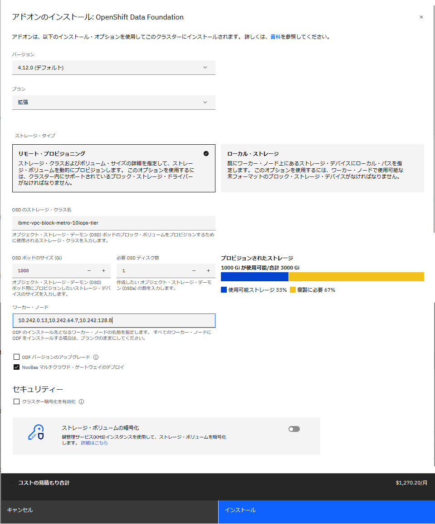Open the plan dropdown showing 拡張
The image size is (435, 524).
coord(113,102)
